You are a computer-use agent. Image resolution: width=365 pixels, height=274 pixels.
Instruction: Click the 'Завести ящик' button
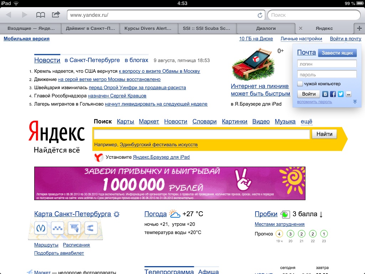(x=337, y=53)
